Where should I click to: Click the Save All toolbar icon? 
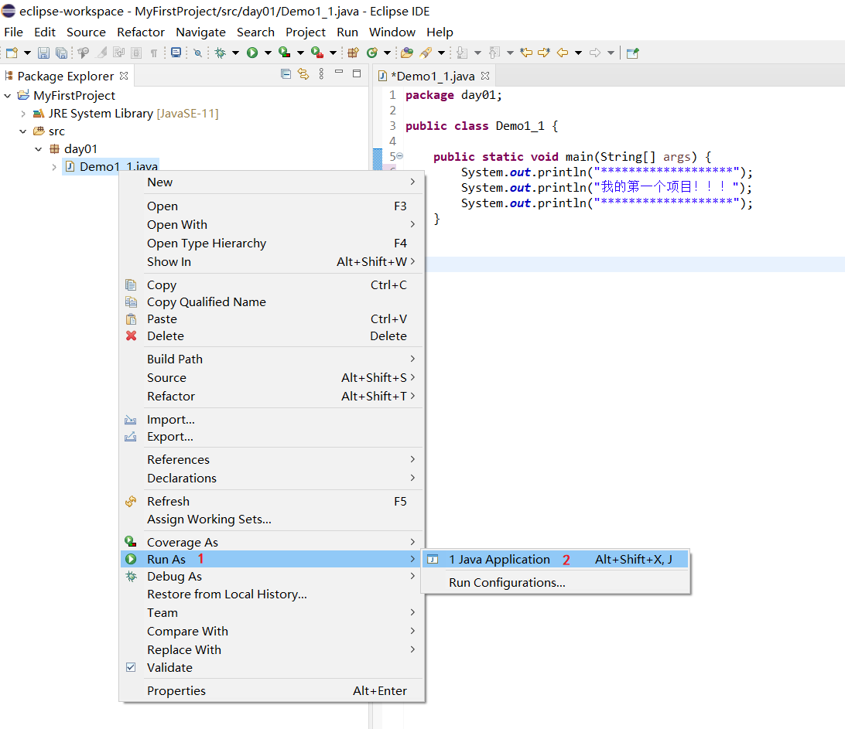click(61, 53)
